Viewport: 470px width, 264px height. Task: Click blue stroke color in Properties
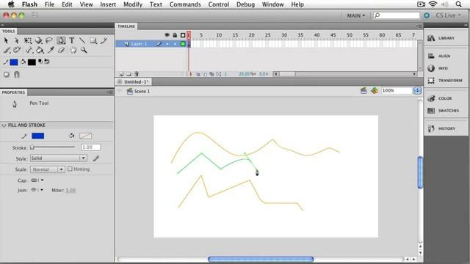coord(37,136)
